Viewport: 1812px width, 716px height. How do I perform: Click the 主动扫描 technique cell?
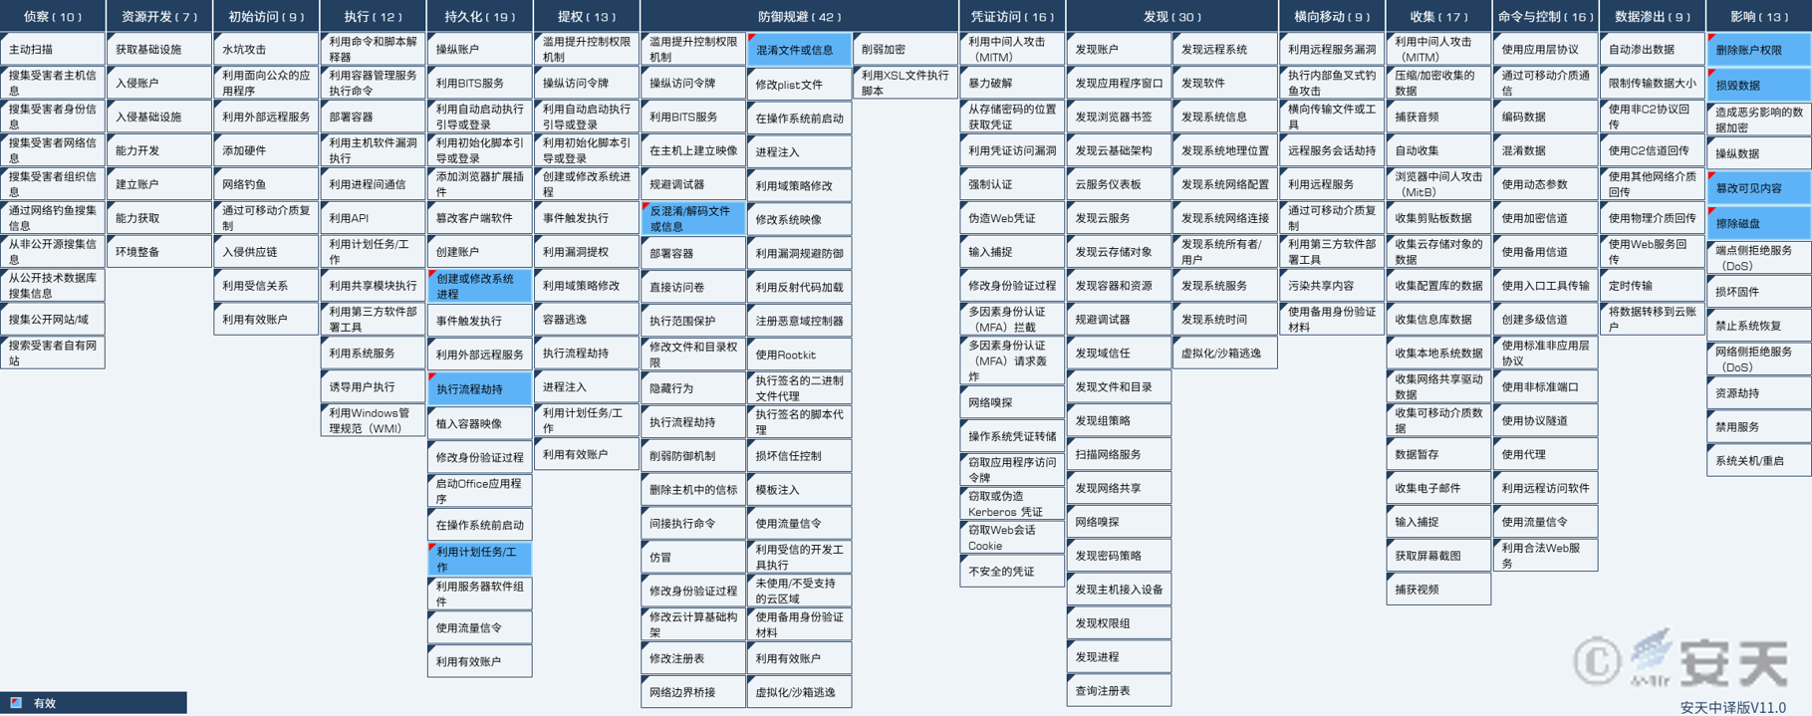(x=53, y=49)
